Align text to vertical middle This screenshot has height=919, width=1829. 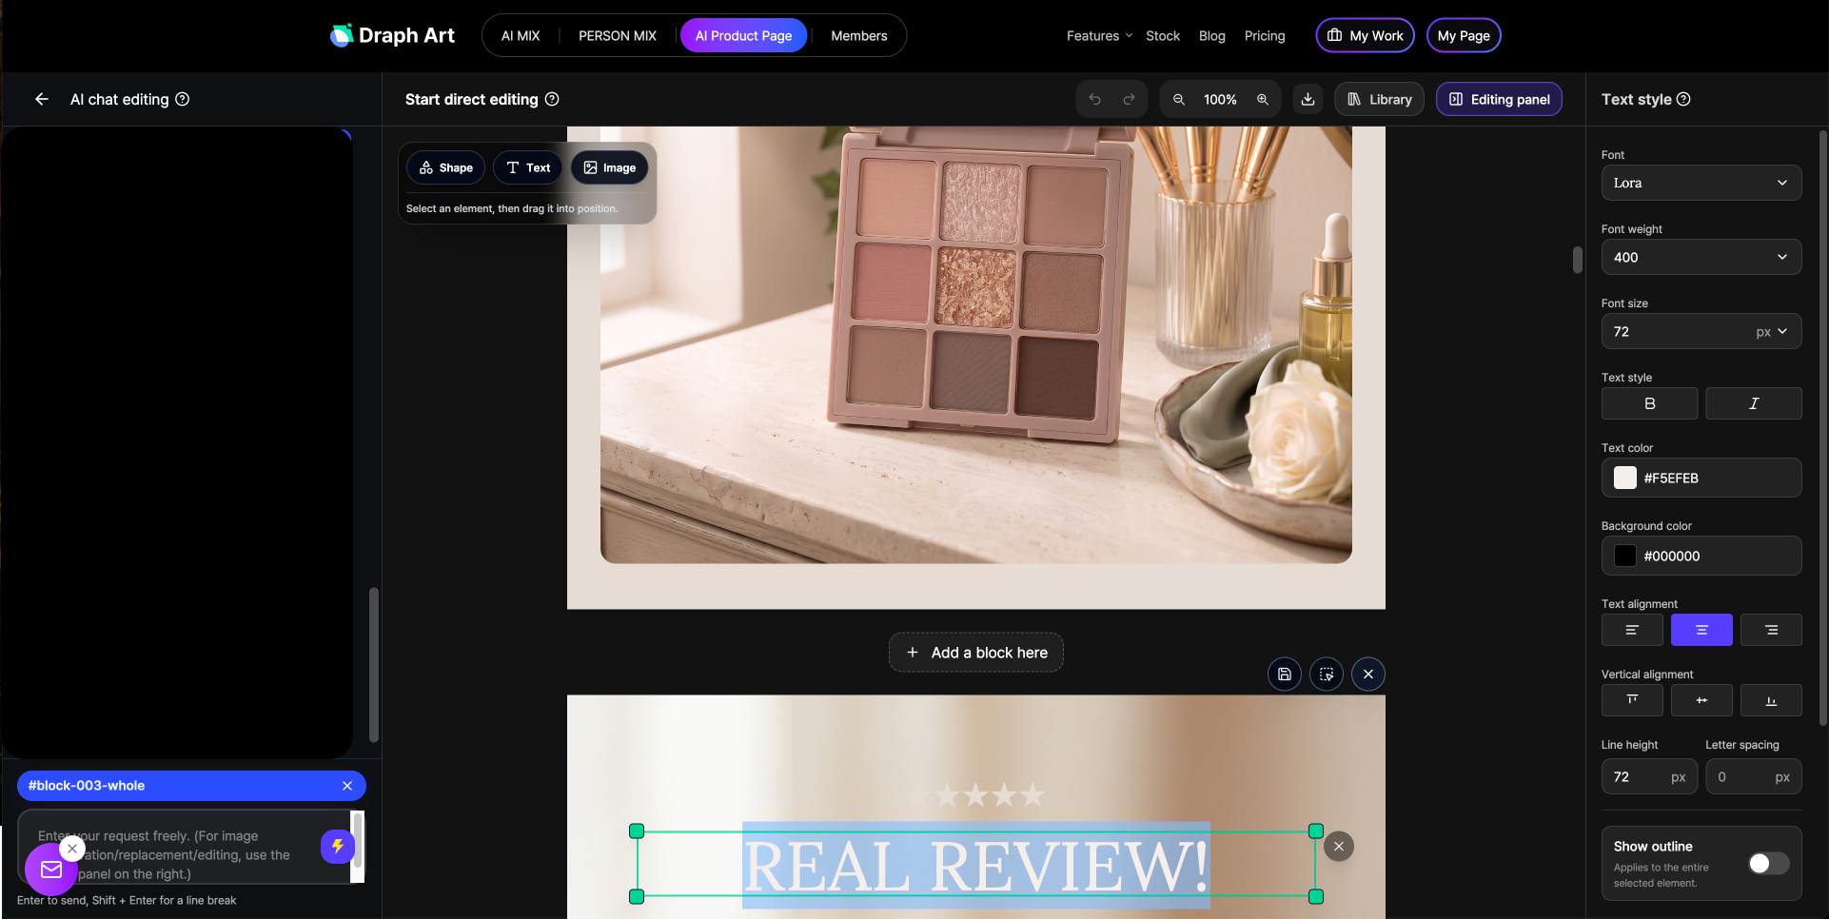coord(1701,700)
